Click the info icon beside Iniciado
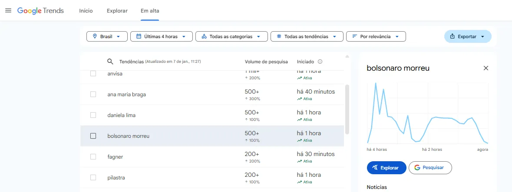Viewport: 512px width, 192px height. (320, 62)
